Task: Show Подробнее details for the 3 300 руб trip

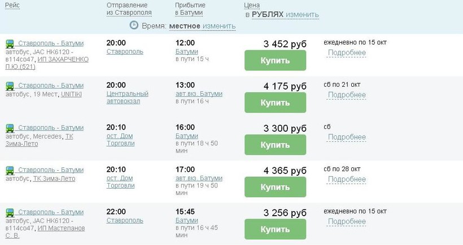Action: 347,137
